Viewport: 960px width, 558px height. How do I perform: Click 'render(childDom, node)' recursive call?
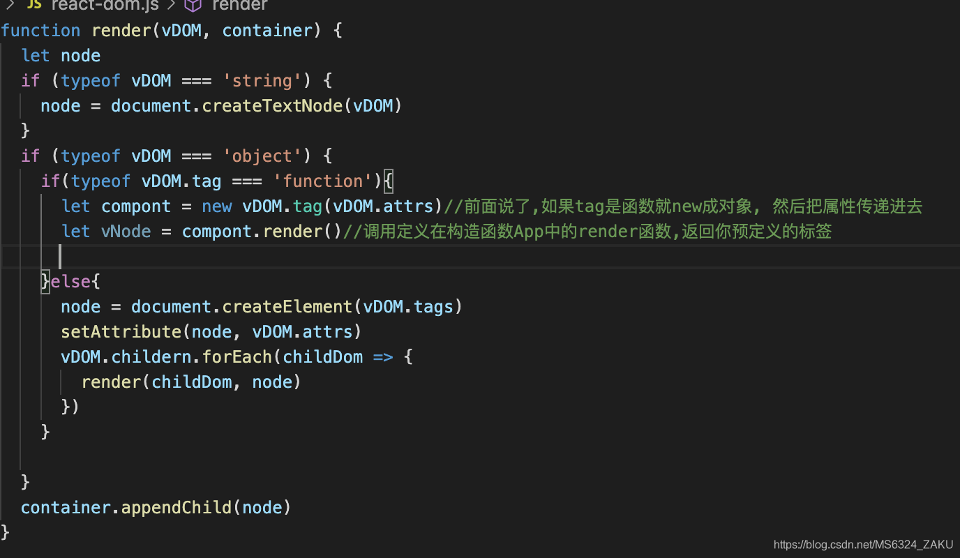point(191,382)
